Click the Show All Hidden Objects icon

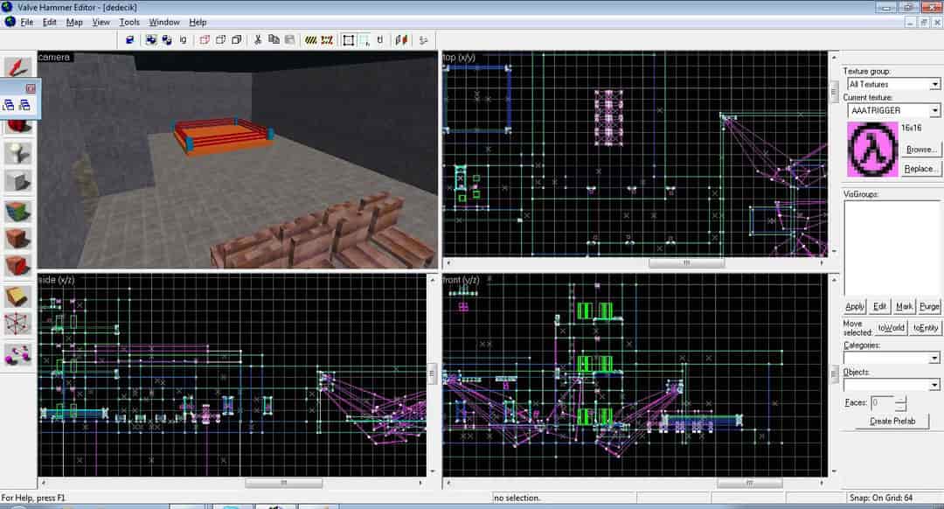[x=237, y=39]
